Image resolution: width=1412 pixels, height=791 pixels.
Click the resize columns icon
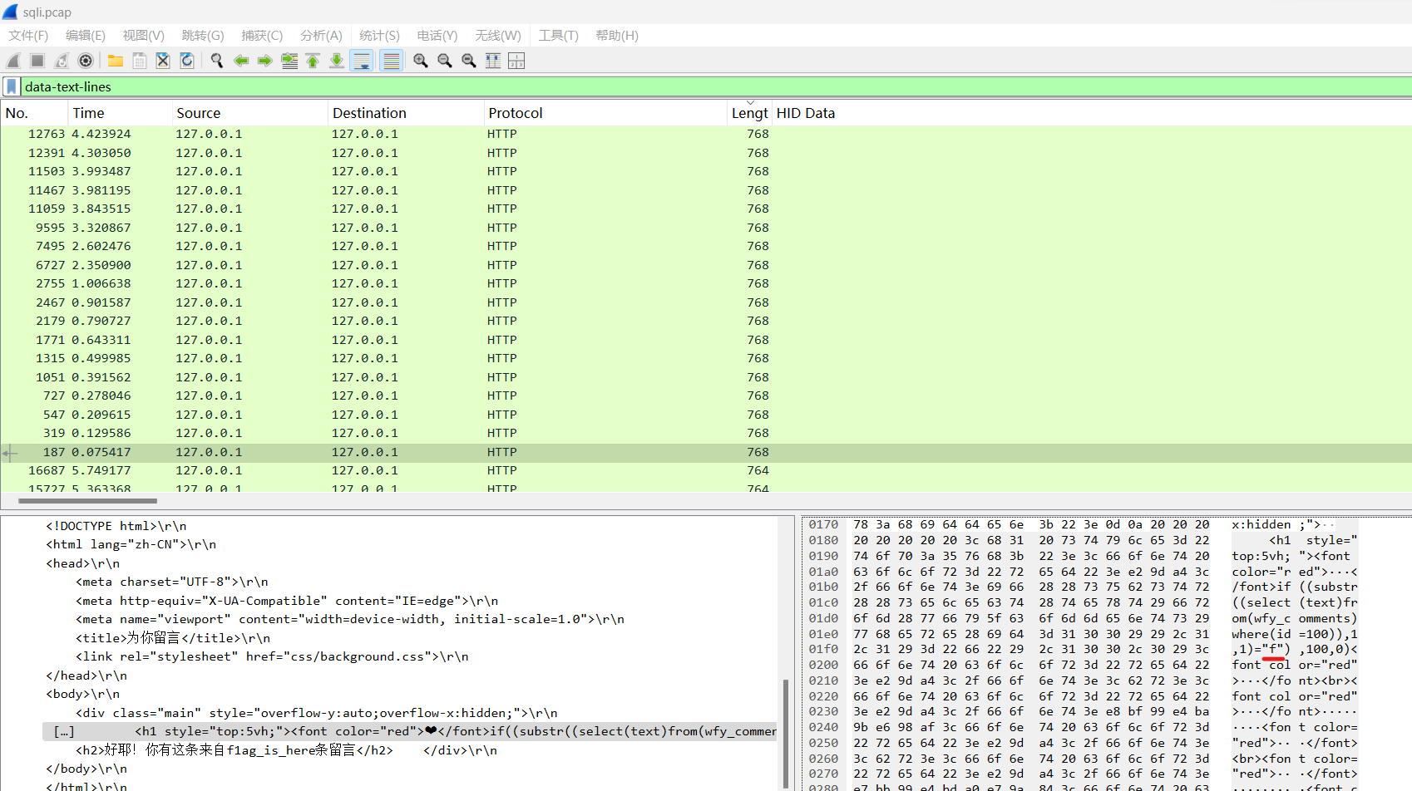point(493,61)
